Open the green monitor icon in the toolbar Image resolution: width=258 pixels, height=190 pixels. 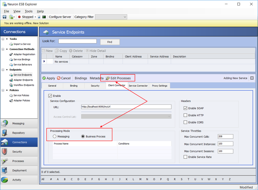point(44,17)
